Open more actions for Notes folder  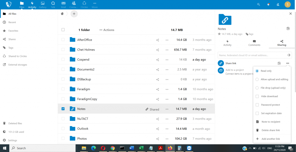[167, 109]
